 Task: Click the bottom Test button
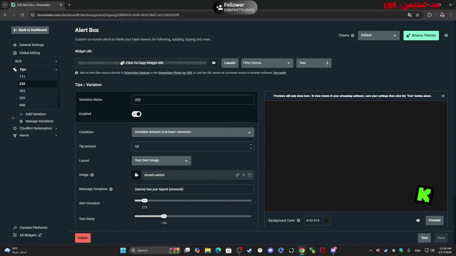pos(424,238)
